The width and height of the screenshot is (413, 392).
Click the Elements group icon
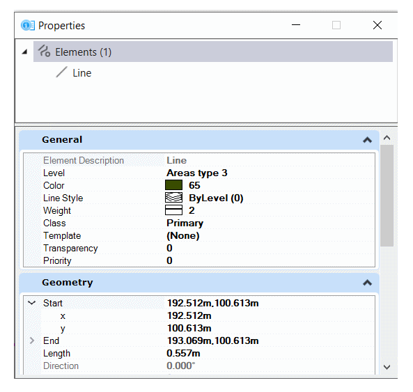pos(44,51)
